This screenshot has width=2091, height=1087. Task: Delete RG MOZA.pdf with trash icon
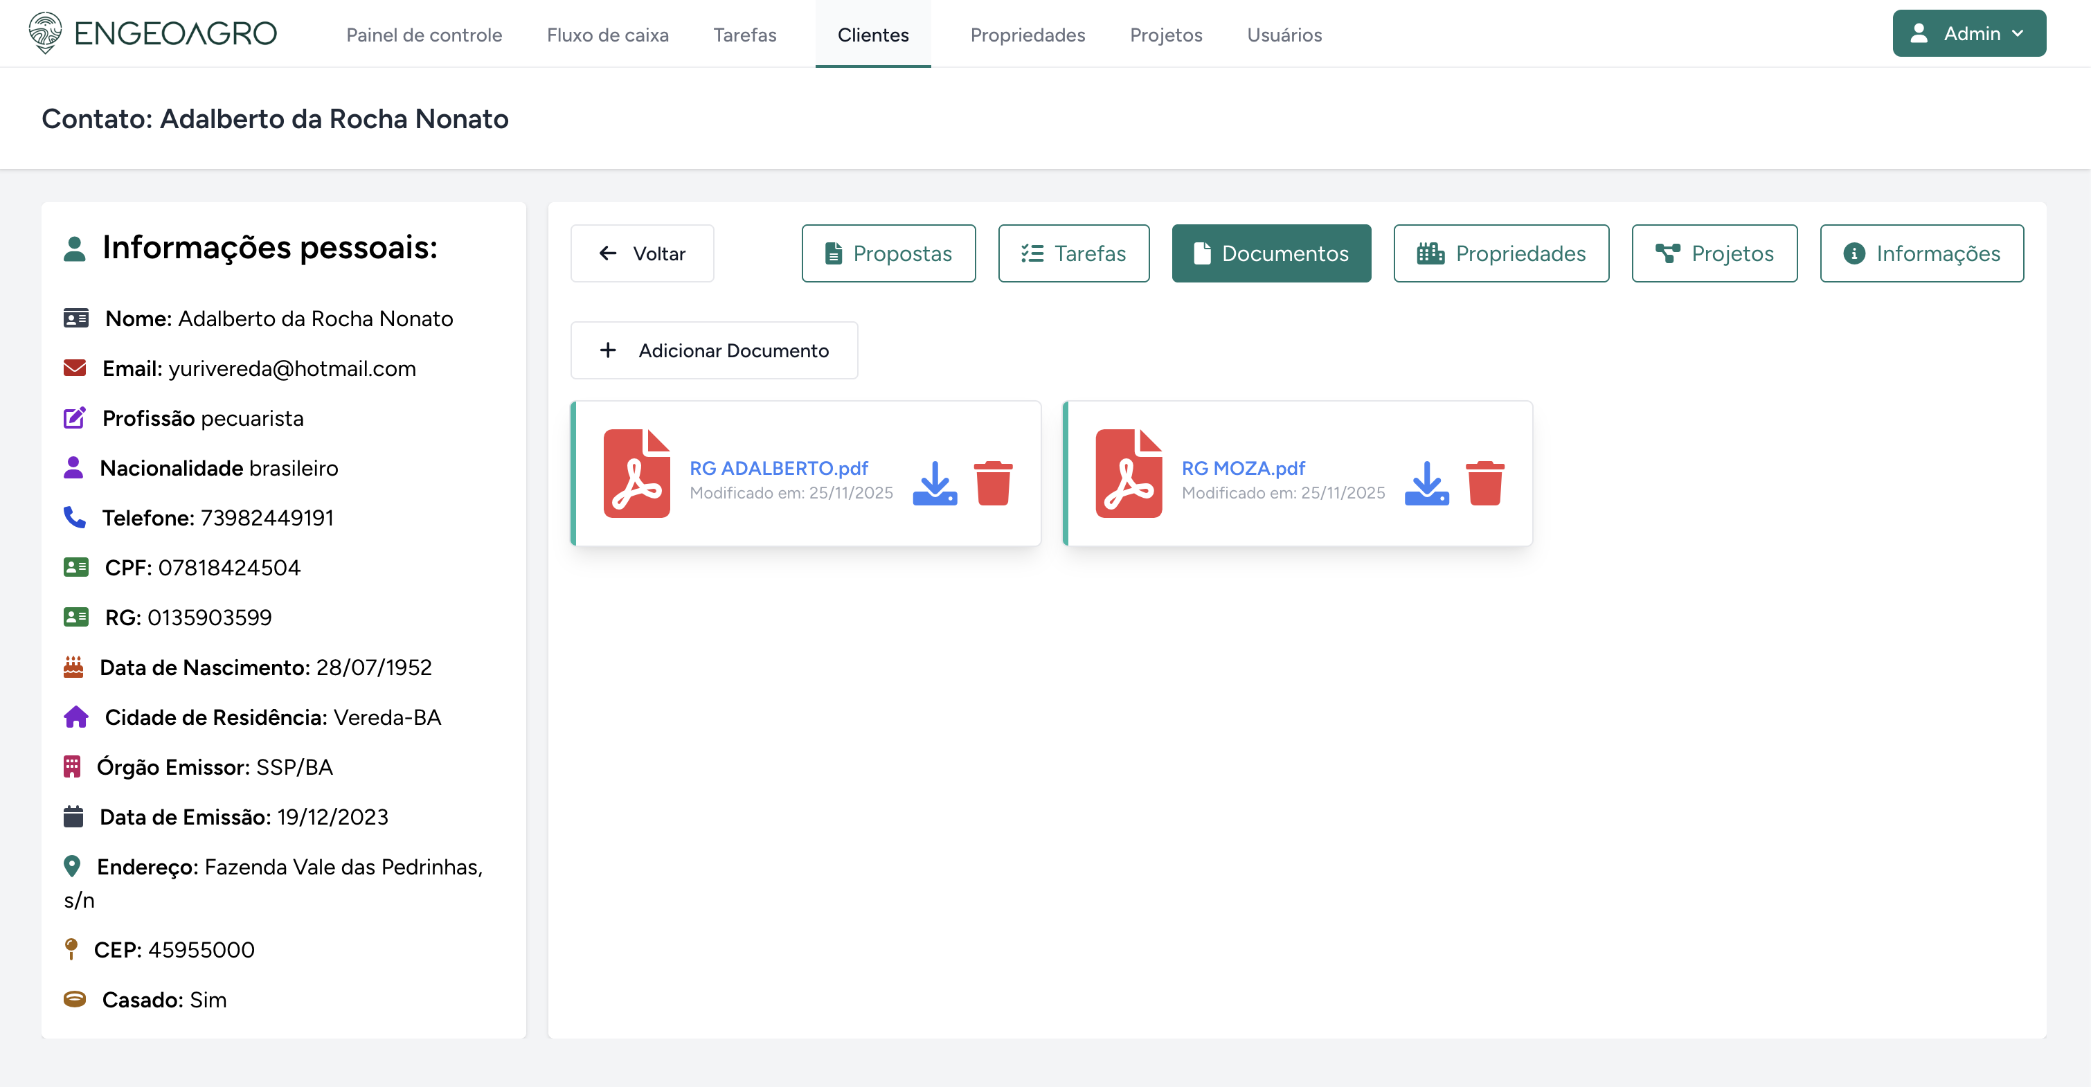tap(1484, 483)
